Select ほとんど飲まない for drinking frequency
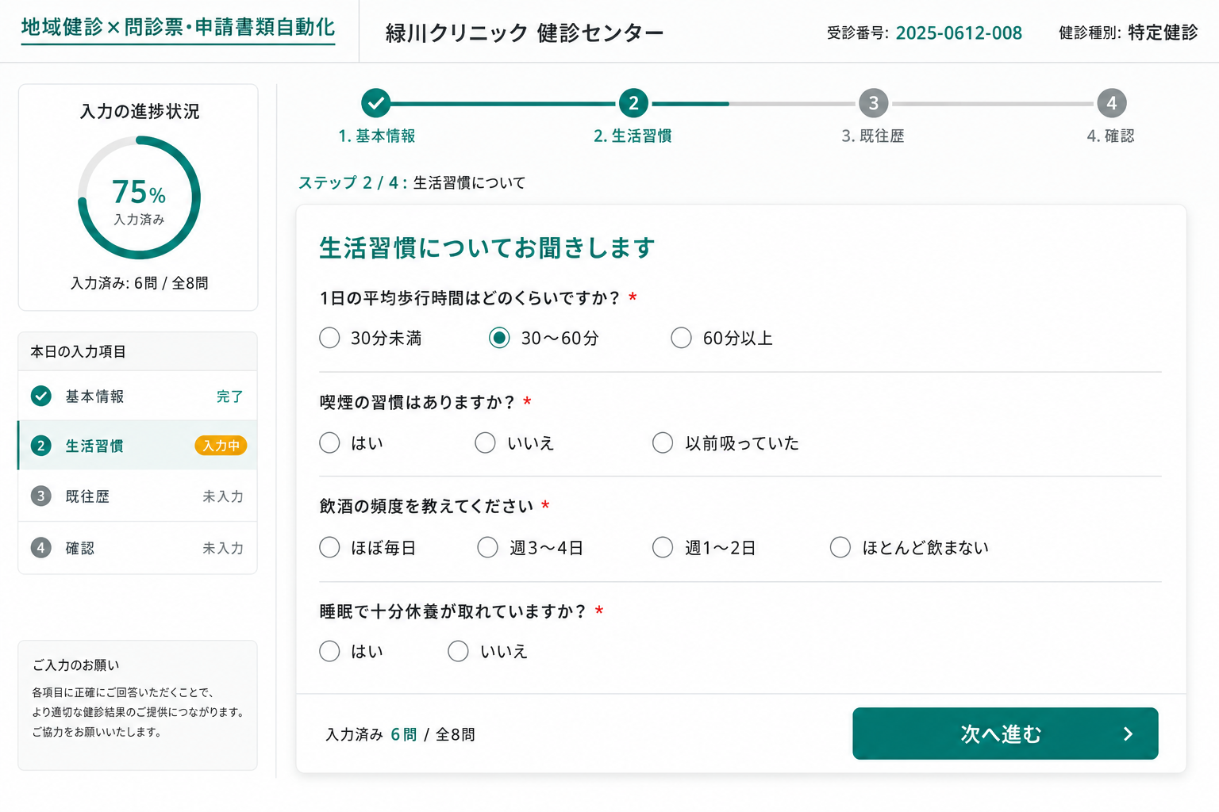1219x812 pixels. 840,547
